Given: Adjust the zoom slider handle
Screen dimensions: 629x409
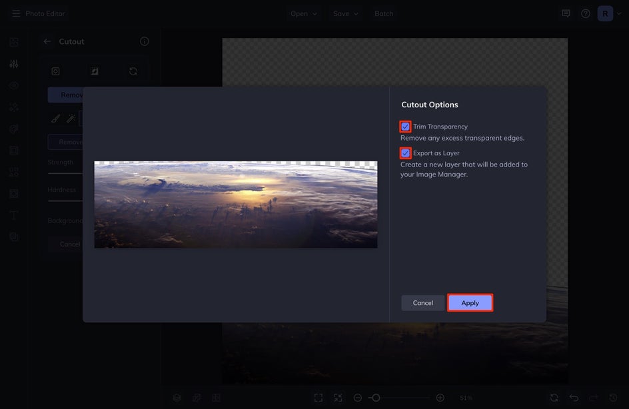Looking at the screenshot, I should [x=376, y=398].
